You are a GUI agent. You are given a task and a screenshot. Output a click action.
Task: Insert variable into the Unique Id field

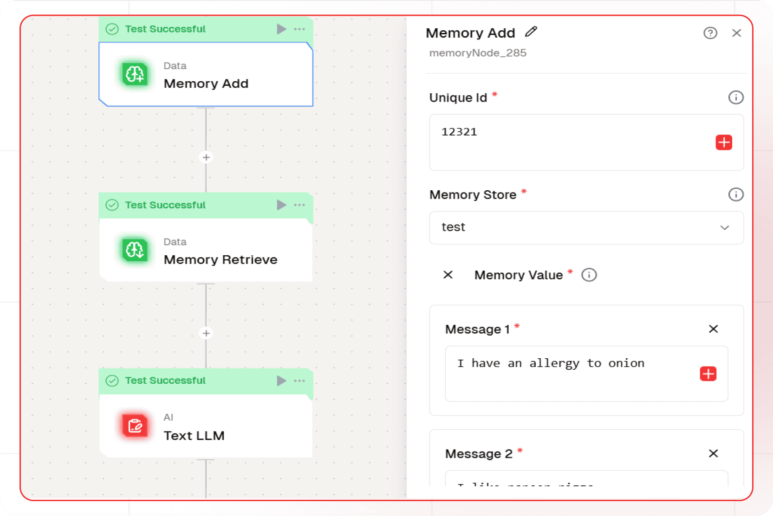pyautogui.click(x=724, y=142)
